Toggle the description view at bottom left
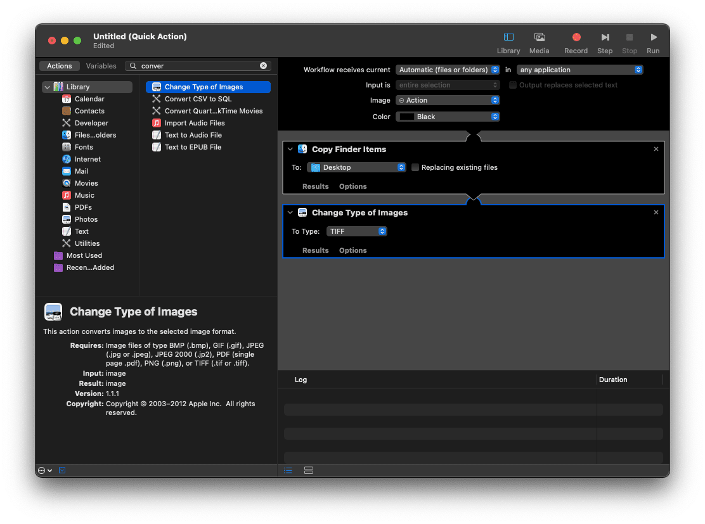This screenshot has height=524, width=705. [62, 471]
